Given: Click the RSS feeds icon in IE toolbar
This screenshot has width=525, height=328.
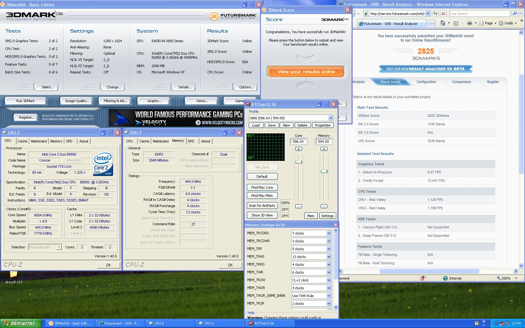Looking at the screenshot, I should coord(456,23).
